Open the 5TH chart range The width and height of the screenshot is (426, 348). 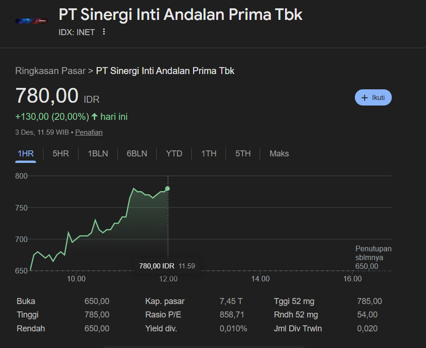pyautogui.click(x=242, y=154)
